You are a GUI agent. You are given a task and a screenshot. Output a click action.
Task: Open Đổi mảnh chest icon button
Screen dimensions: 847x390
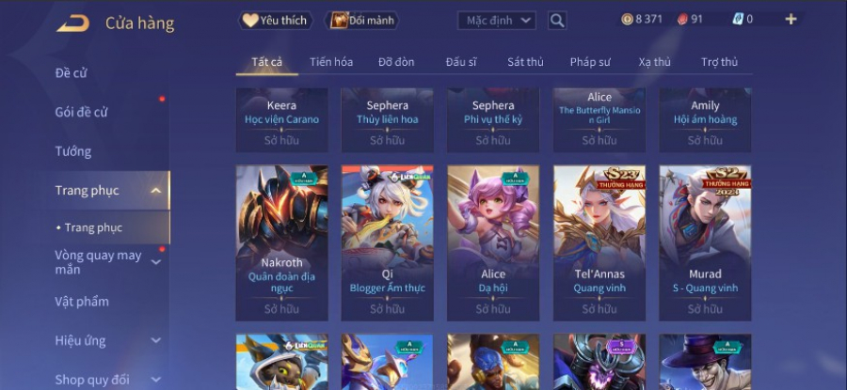(x=362, y=21)
